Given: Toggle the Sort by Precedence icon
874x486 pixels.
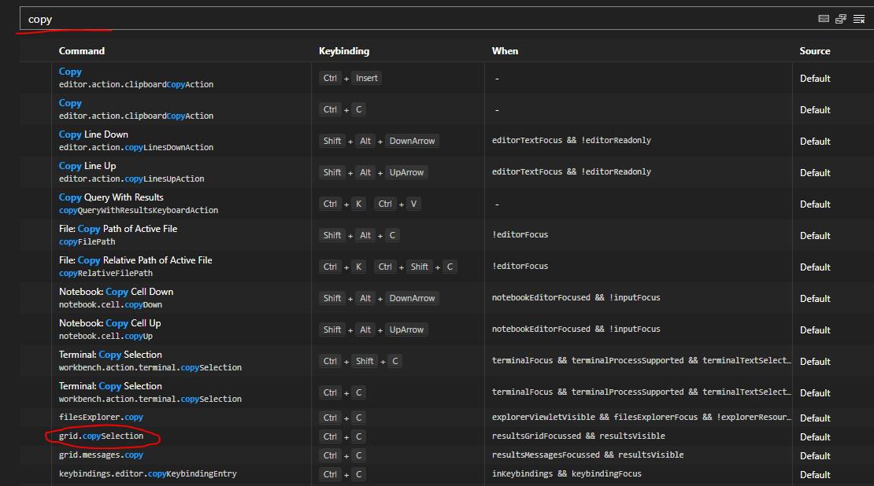Looking at the screenshot, I should [x=841, y=18].
